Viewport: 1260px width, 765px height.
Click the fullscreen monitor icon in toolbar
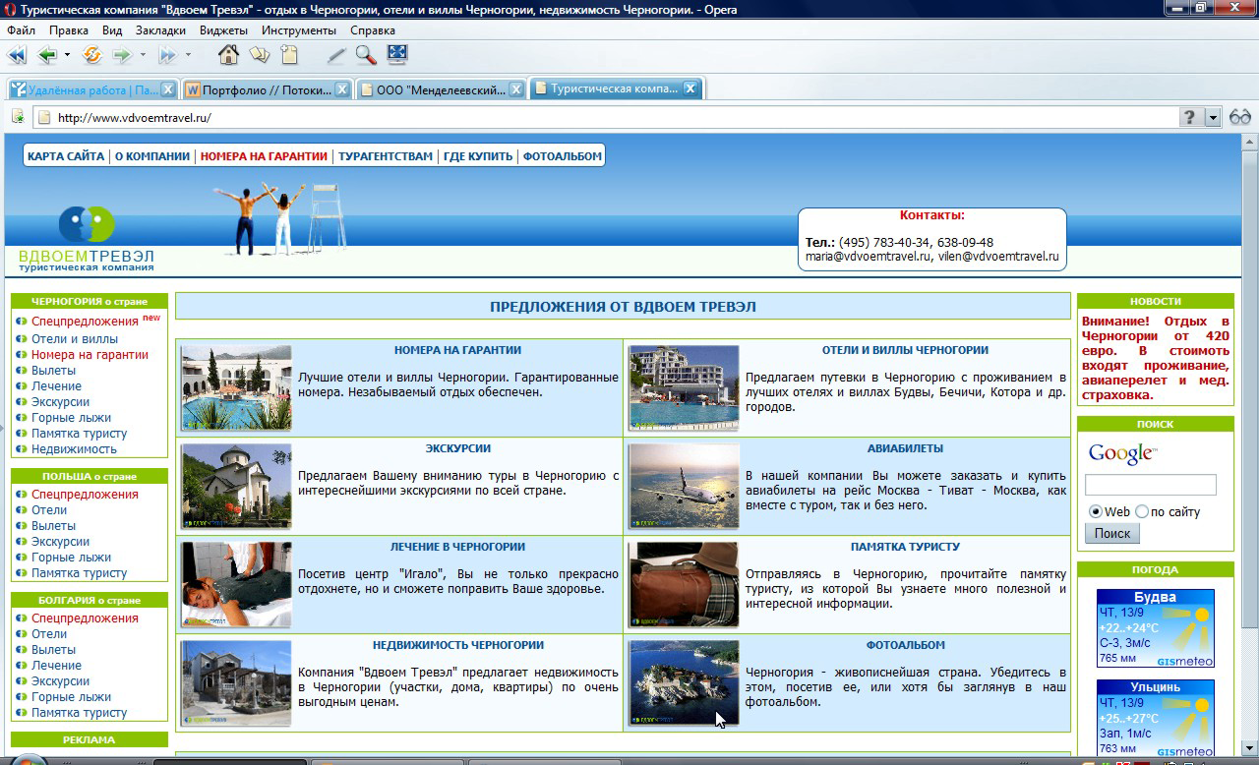click(x=396, y=55)
